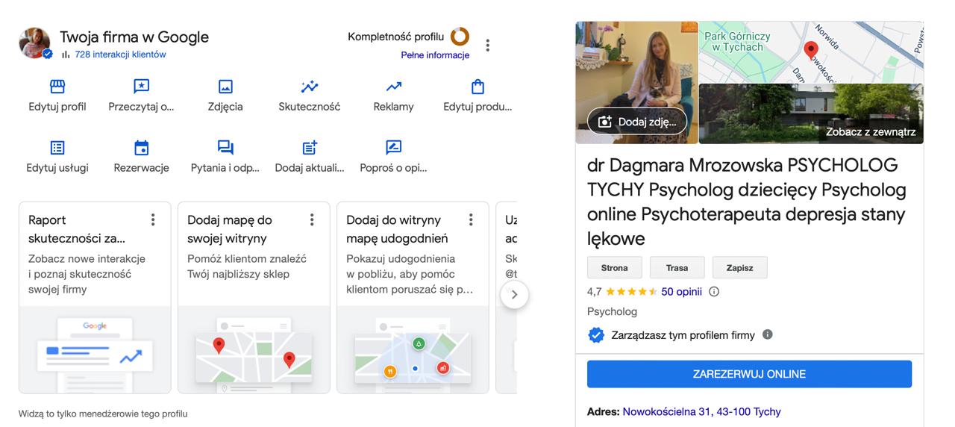Open Edytuj profil storefront icon

[57, 87]
